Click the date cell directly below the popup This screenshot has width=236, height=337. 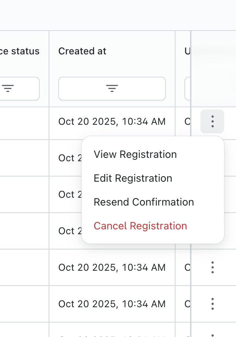coord(112,267)
